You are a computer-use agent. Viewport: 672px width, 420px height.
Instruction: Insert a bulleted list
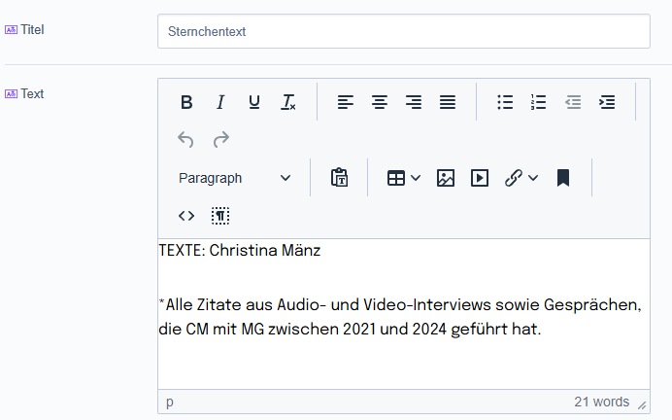click(505, 102)
